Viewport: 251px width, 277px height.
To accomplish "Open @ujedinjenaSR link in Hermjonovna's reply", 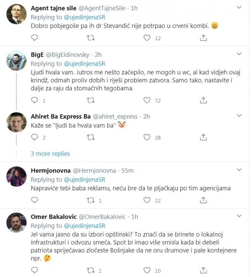I will click(84, 180).
